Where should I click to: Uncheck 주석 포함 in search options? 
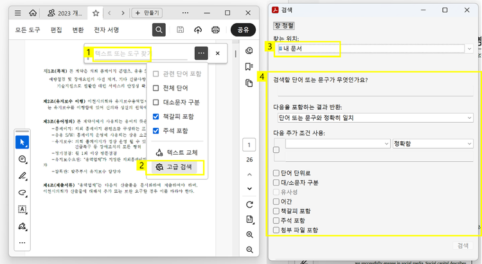click(x=156, y=130)
